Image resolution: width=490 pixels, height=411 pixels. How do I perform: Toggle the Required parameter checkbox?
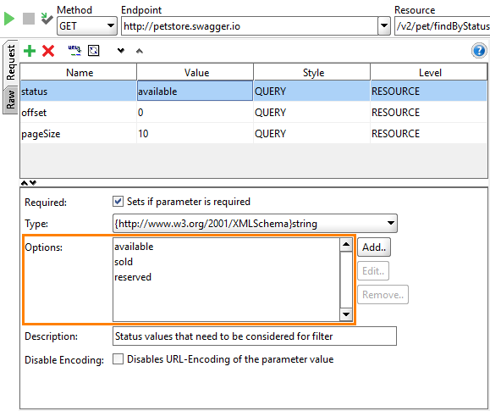pyautogui.click(x=118, y=202)
